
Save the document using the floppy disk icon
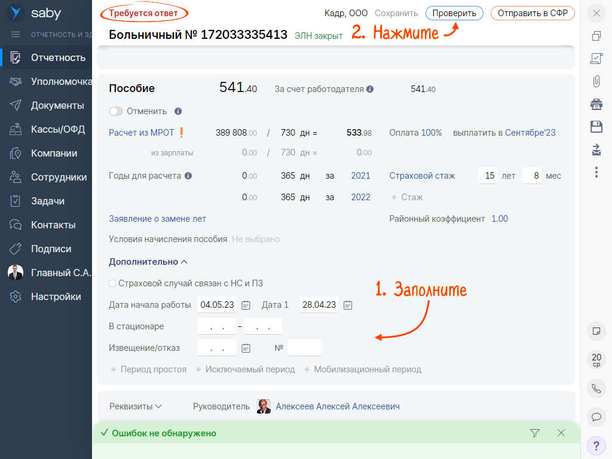pyautogui.click(x=596, y=127)
